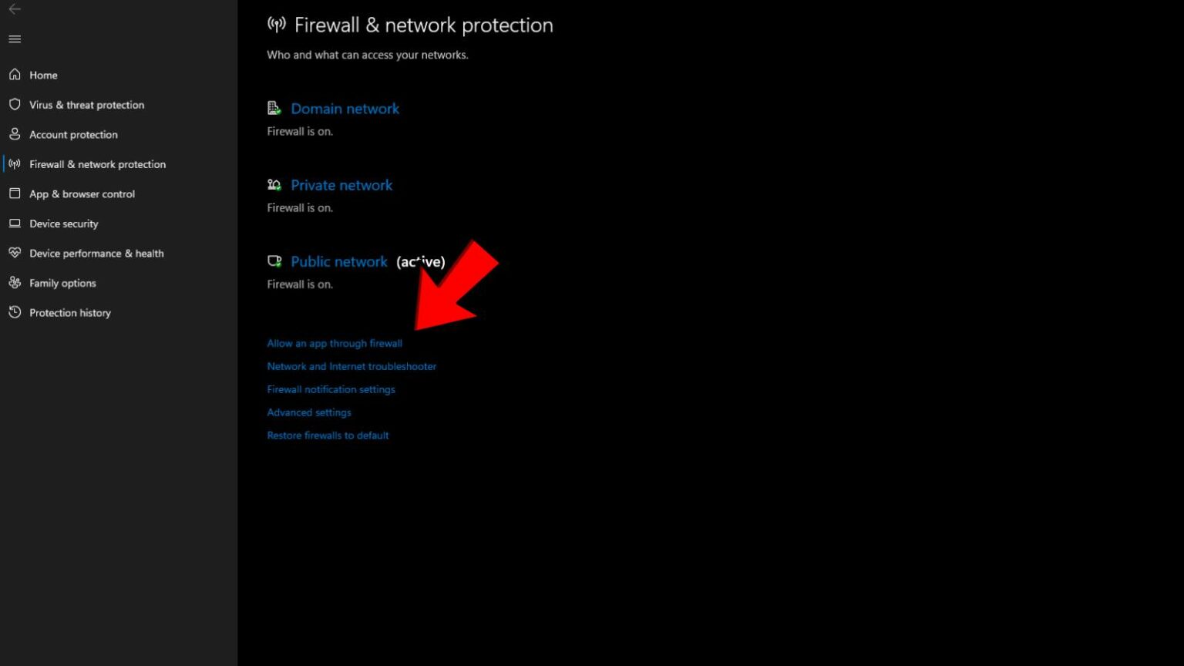Open Firewall notification settings
The width and height of the screenshot is (1184, 666).
point(331,389)
